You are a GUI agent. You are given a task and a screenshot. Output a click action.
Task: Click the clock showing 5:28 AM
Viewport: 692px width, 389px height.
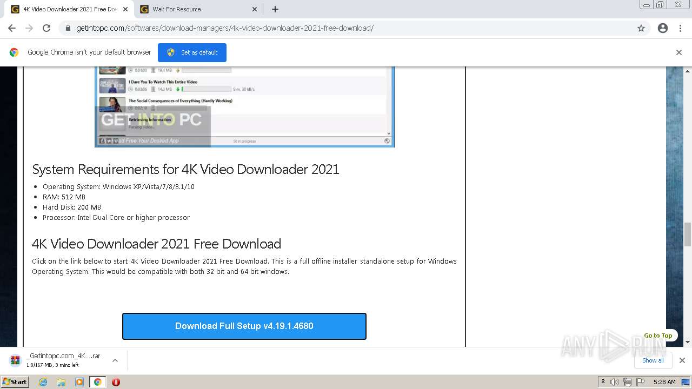[664, 382]
